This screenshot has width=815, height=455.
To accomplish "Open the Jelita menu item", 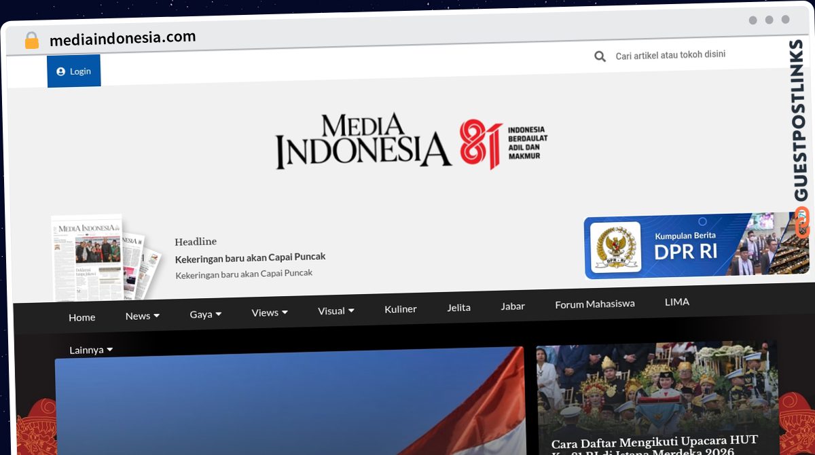I will pyautogui.click(x=458, y=308).
